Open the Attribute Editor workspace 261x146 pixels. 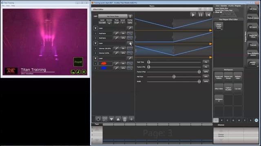(x=238, y=77)
